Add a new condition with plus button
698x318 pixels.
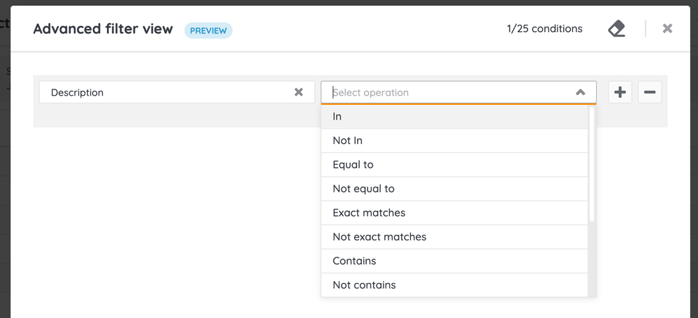pos(620,92)
